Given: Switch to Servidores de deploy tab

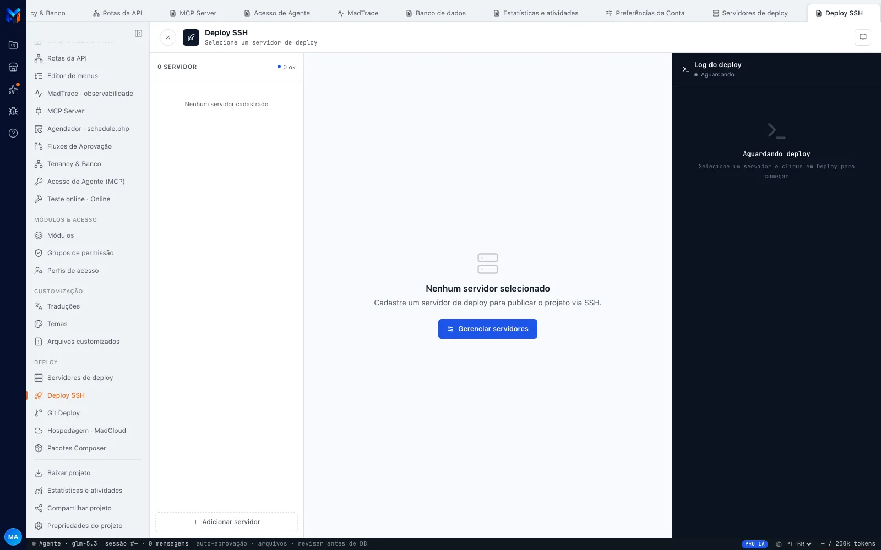Looking at the screenshot, I should tap(750, 13).
